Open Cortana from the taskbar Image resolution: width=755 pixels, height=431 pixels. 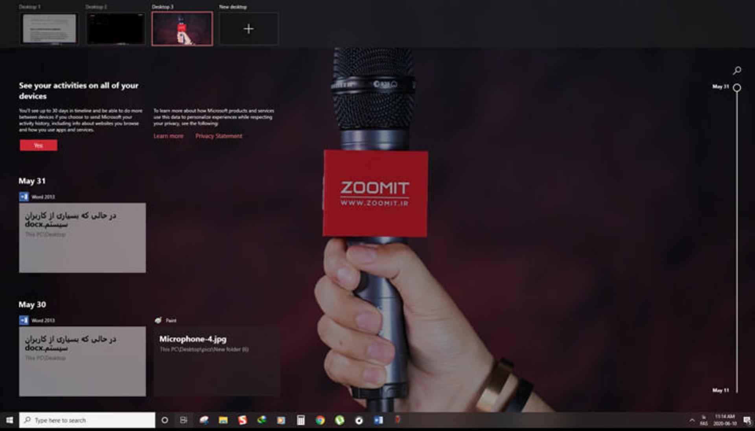(x=165, y=420)
